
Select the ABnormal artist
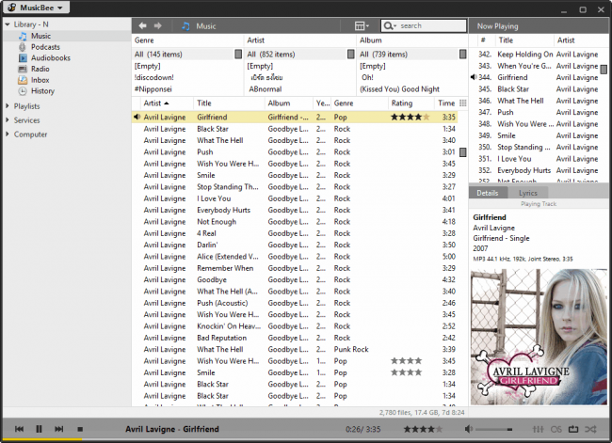click(266, 89)
